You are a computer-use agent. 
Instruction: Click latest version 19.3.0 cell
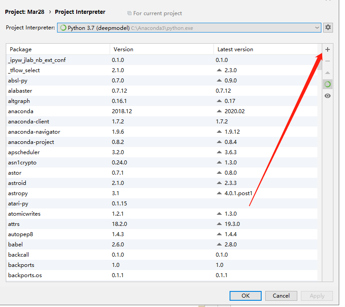232,224
